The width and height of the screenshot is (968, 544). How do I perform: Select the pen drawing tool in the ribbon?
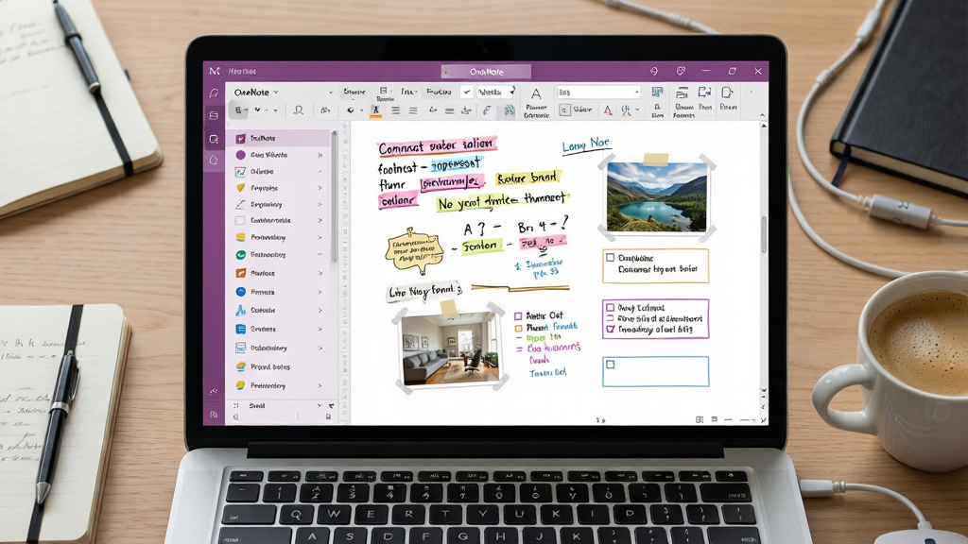point(487,110)
